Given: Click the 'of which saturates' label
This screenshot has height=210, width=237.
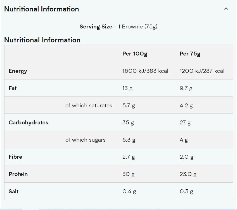Looking at the screenshot, I should point(89,105).
